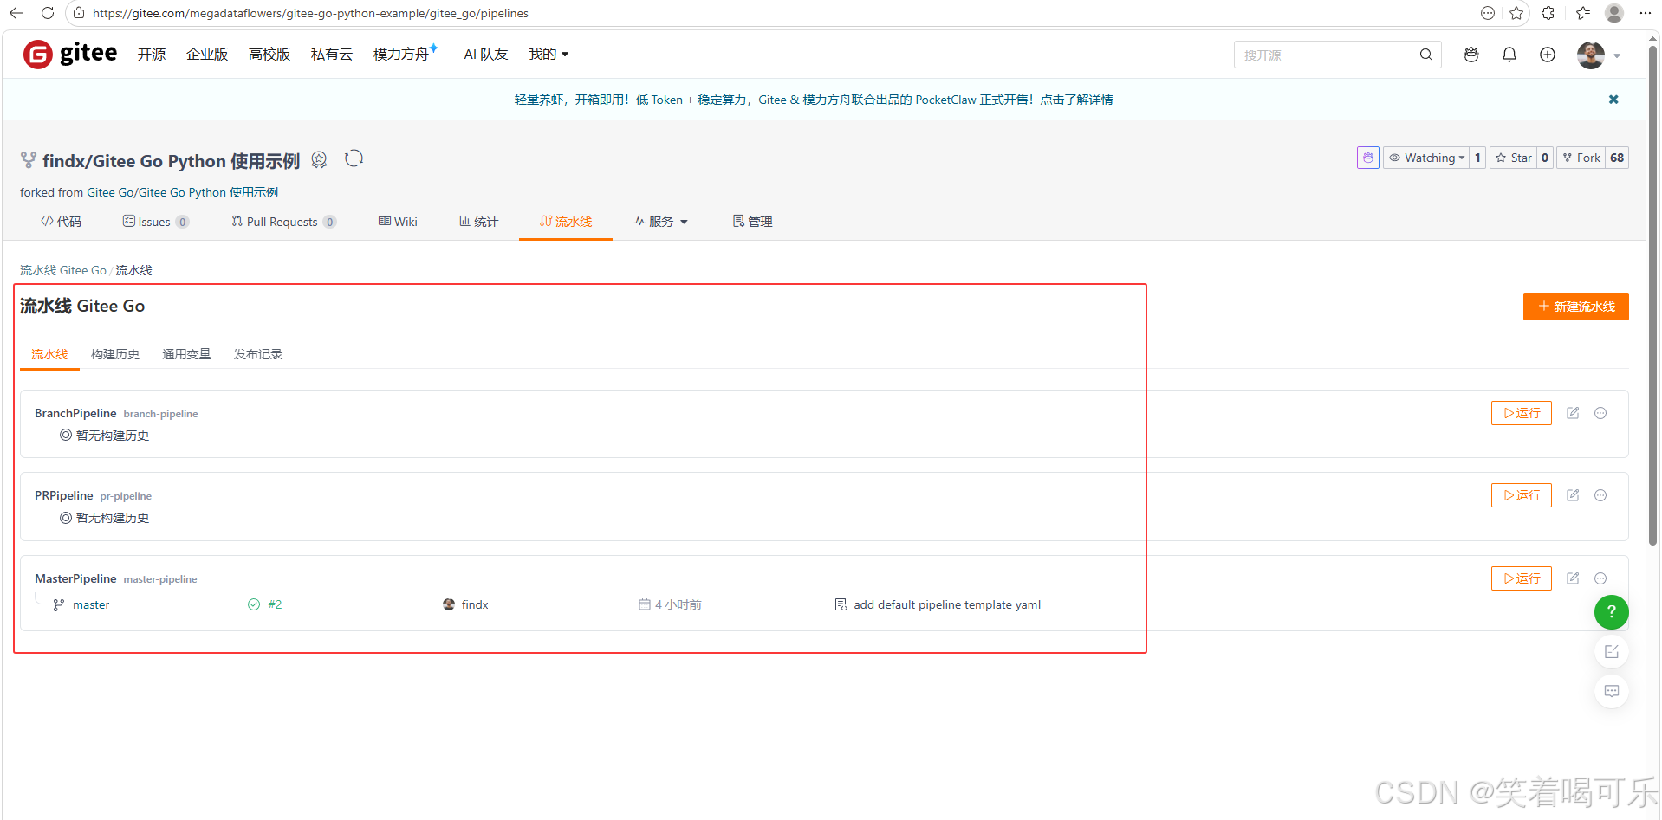1662x820 pixels.
Task: Click the purple gift icon beside Watching
Action: pyautogui.click(x=1368, y=158)
